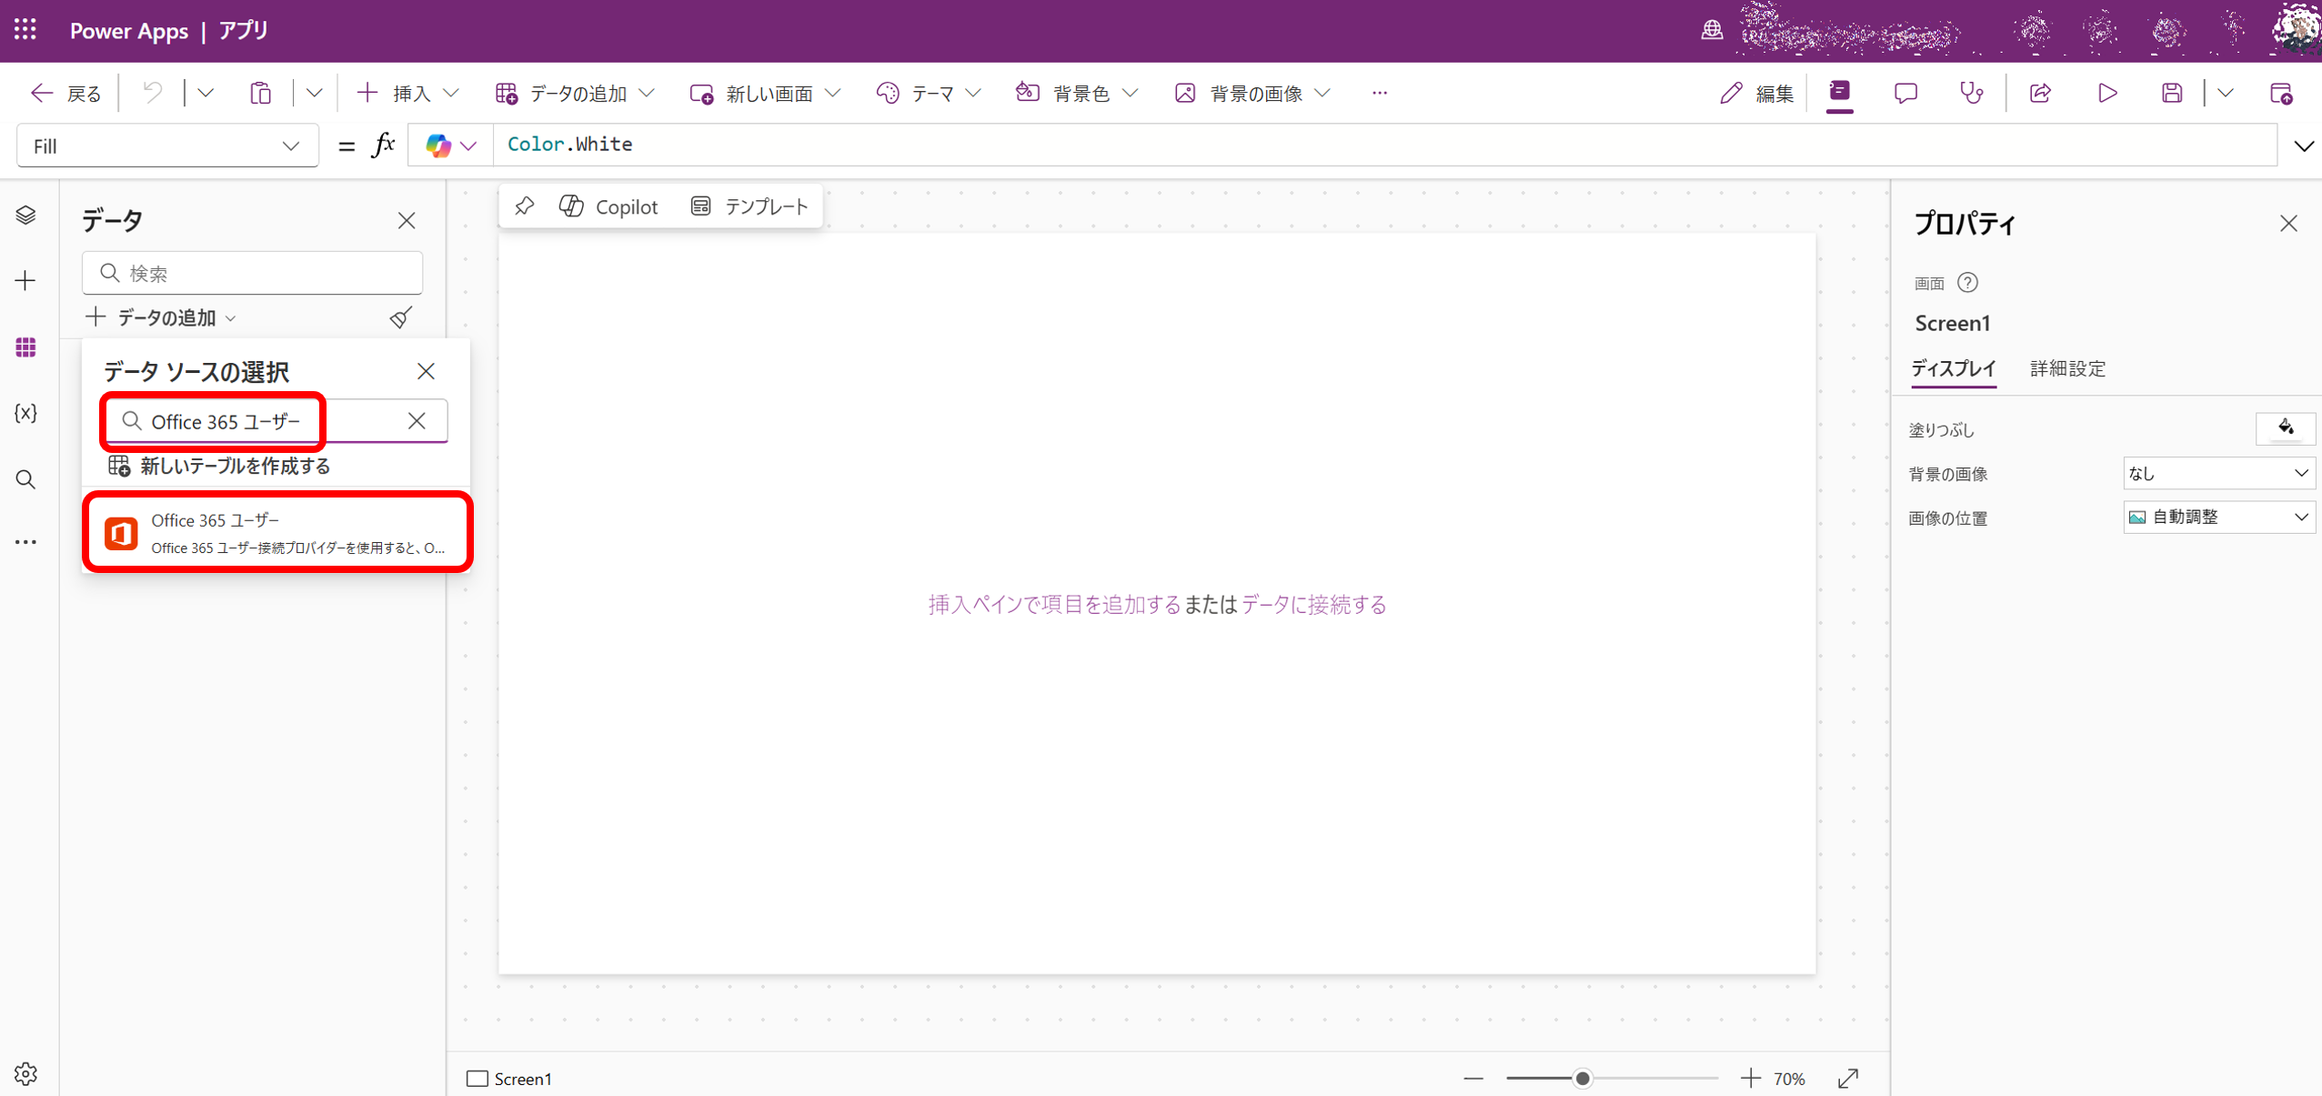Open the insert plus sidebar icon
Image resolution: width=2322 pixels, height=1096 pixels.
[x=25, y=280]
